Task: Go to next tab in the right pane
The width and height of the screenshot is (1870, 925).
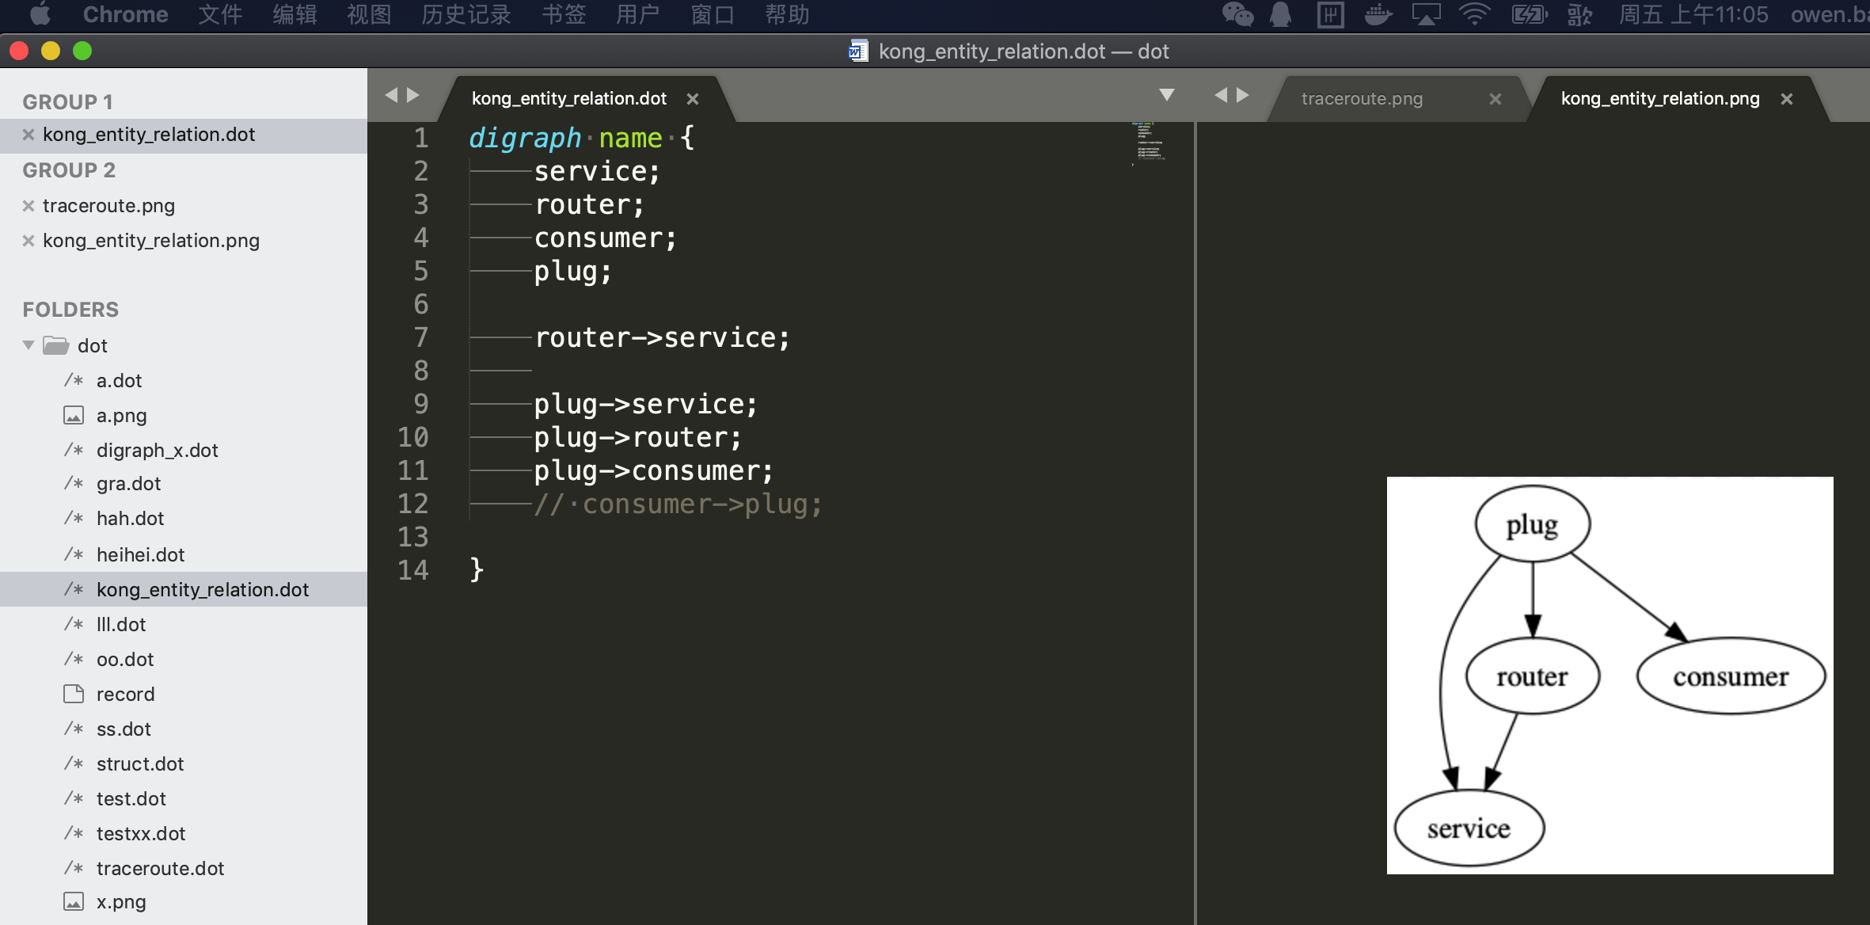Action: click(x=1243, y=95)
